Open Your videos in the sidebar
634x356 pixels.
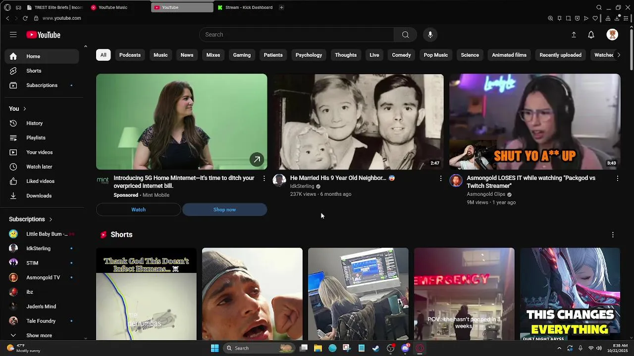point(42,152)
